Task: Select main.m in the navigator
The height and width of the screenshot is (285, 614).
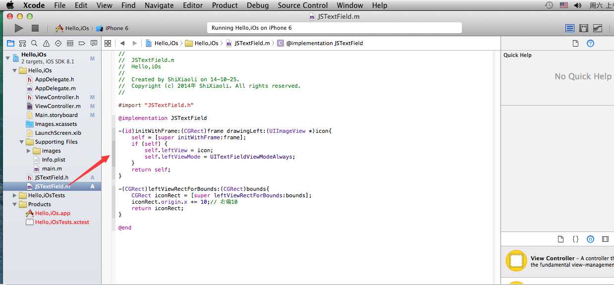Action: (x=52, y=169)
